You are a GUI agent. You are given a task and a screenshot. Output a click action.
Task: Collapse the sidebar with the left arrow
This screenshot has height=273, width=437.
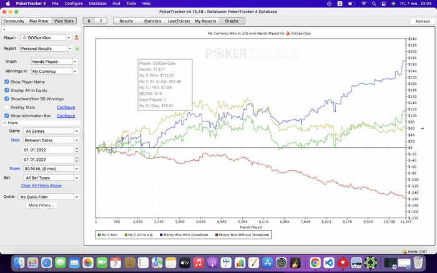(4, 29)
